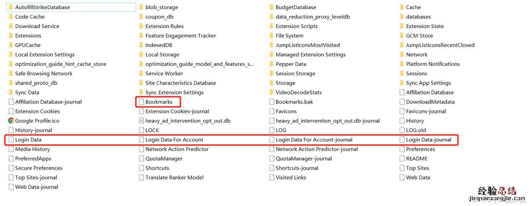Image resolution: width=531 pixels, height=206 pixels.
Task: Click the History file icon
Action: (402, 121)
